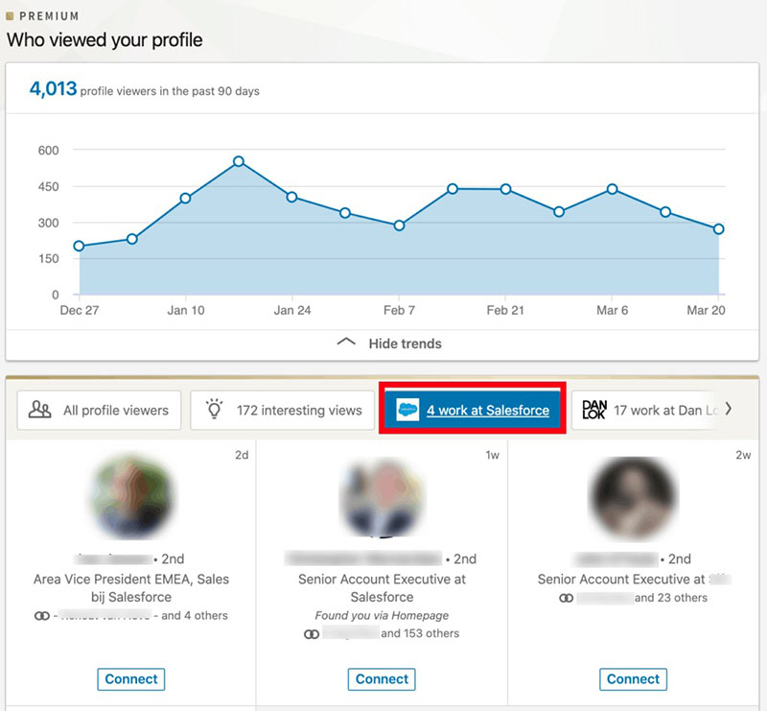Open the 'and 23 others' mutual connections link

(670, 598)
